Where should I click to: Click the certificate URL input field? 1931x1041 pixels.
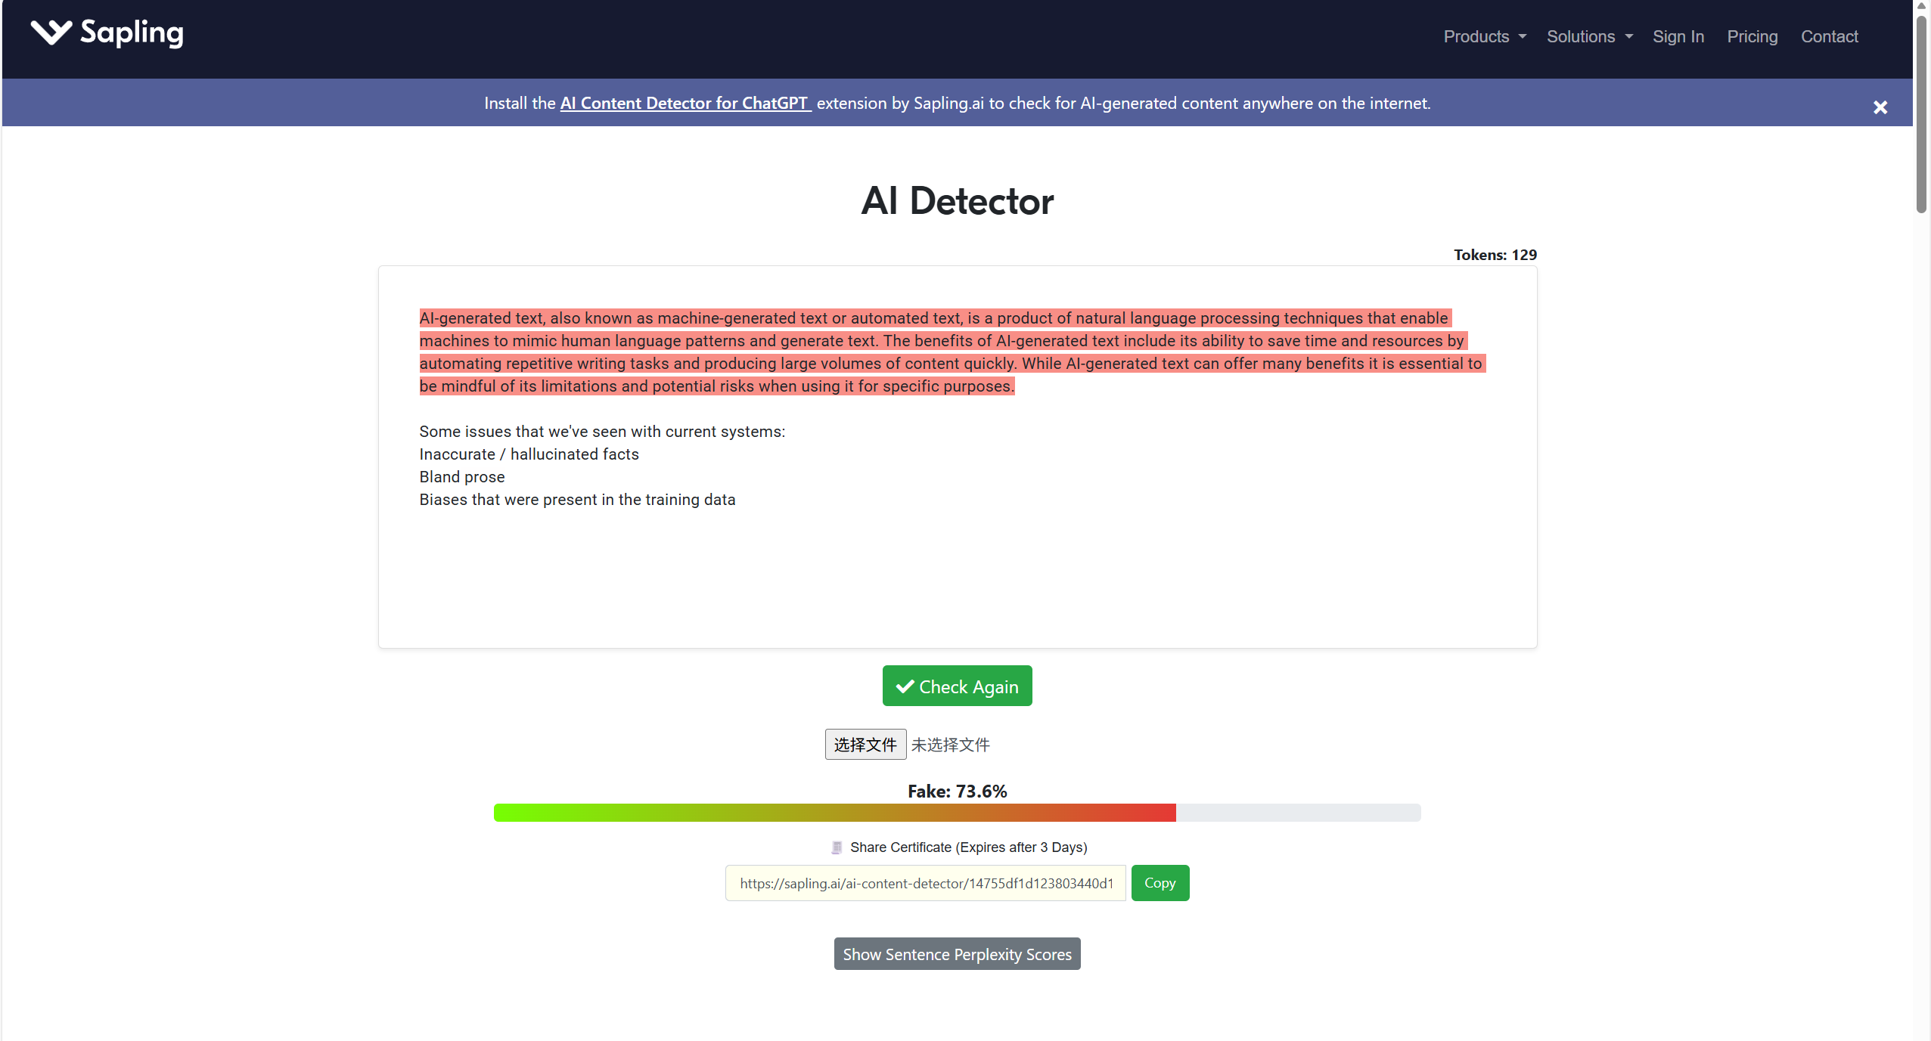pos(924,882)
